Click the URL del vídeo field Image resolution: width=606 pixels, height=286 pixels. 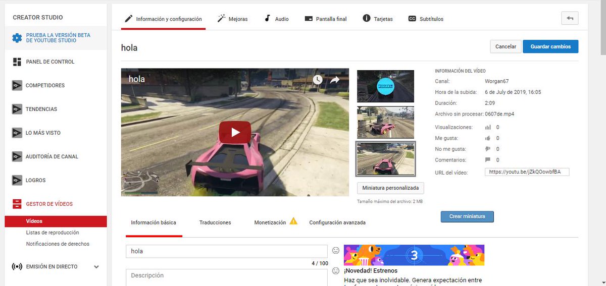click(527, 172)
